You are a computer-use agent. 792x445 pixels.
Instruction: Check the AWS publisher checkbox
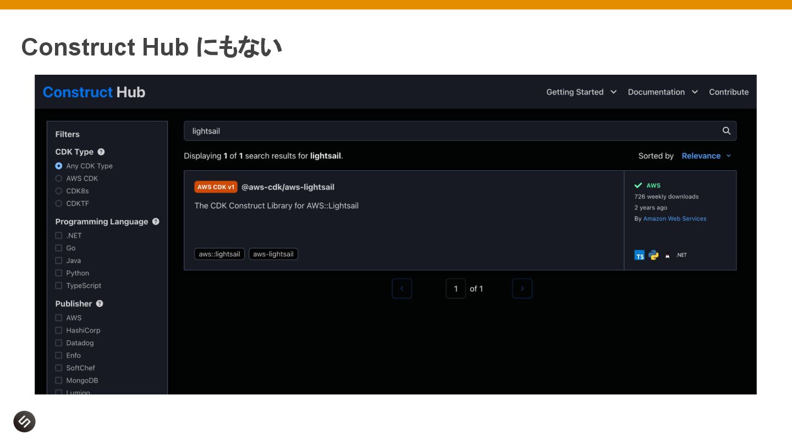pyautogui.click(x=58, y=318)
